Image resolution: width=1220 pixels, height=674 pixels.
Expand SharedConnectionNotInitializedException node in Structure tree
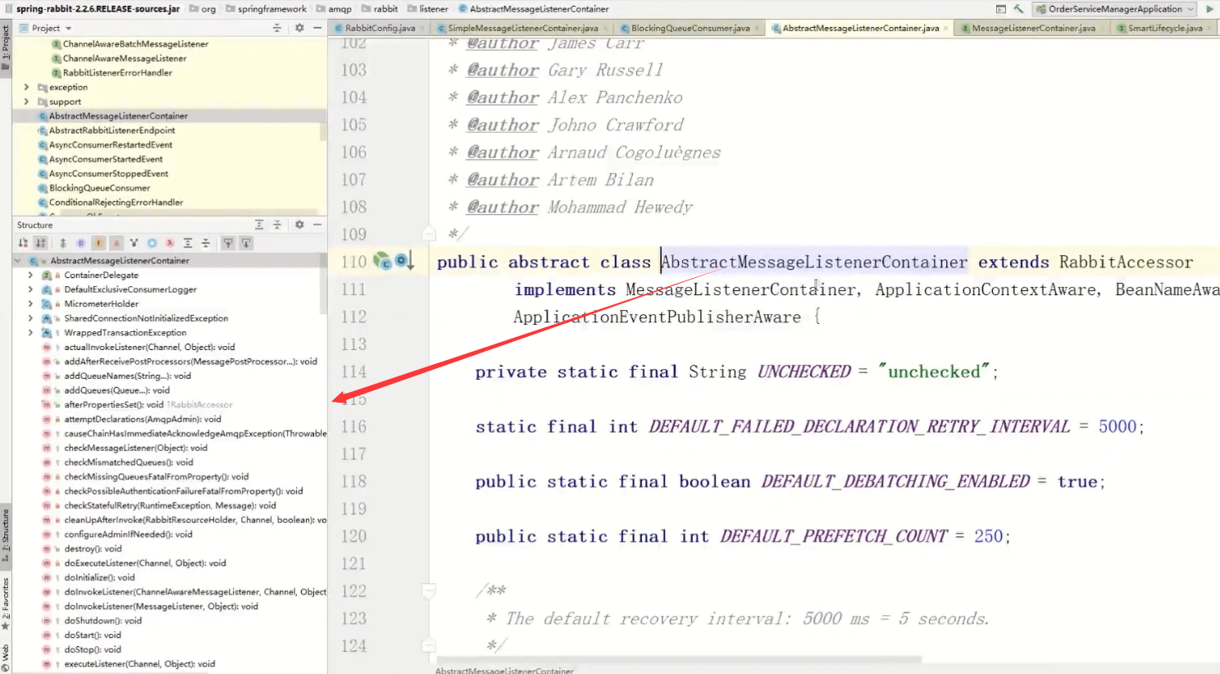[30, 318]
